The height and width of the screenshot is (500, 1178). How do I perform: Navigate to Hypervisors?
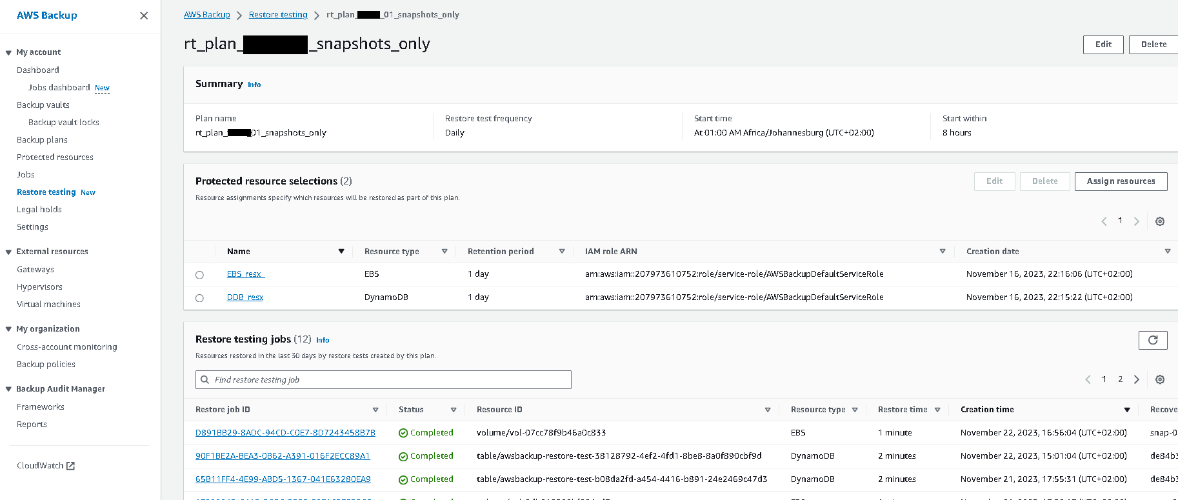(x=39, y=287)
